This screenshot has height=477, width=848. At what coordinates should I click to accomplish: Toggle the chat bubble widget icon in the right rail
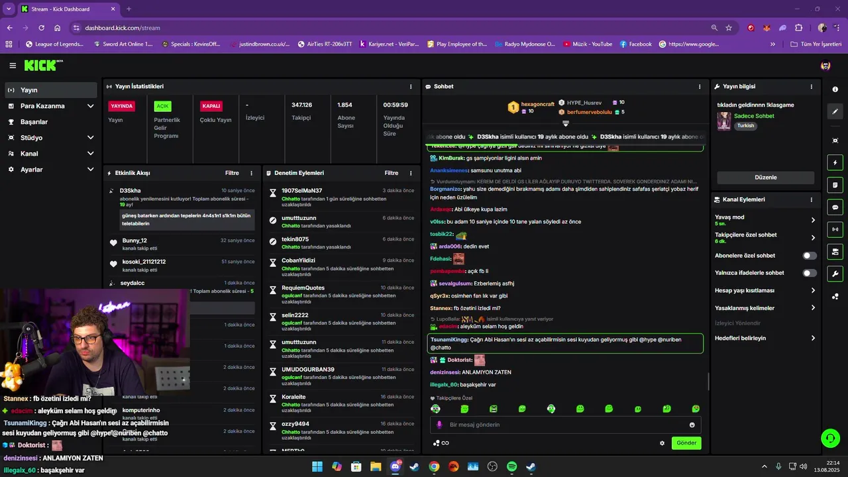(x=835, y=207)
